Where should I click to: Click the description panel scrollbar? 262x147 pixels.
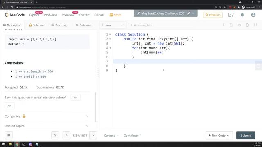95,107
